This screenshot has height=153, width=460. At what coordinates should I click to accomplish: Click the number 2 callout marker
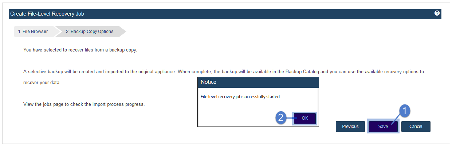(x=281, y=118)
